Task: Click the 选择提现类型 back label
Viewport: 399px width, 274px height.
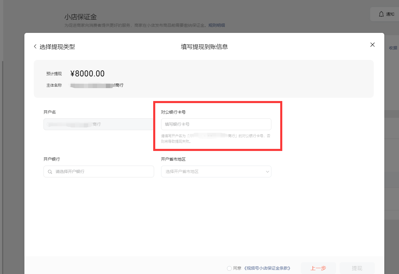Action: tap(57, 47)
